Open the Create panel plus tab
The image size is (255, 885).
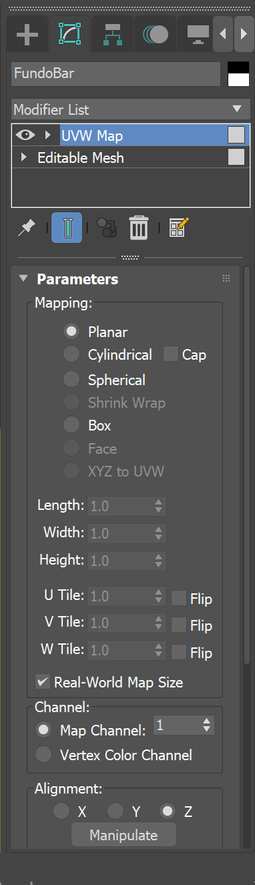[27, 33]
